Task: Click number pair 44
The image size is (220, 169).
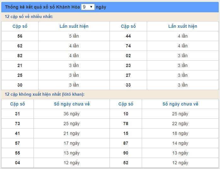Action: tap(128, 36)
